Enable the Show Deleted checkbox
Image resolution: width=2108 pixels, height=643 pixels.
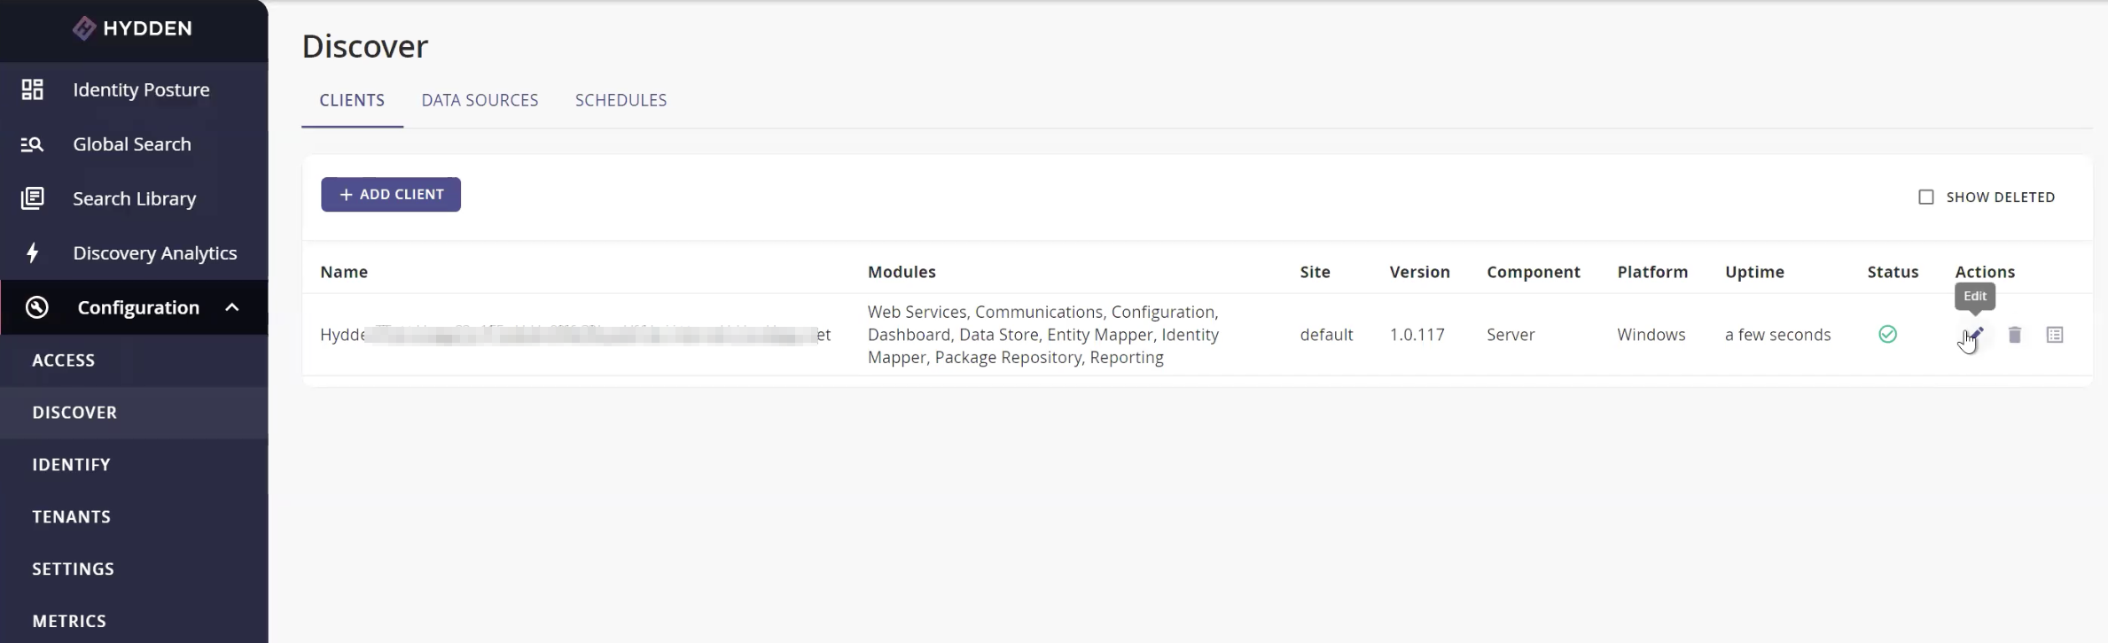[1925, 196]
